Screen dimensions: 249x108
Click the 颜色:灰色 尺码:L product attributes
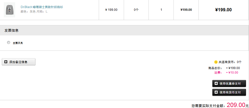[34, 12]
